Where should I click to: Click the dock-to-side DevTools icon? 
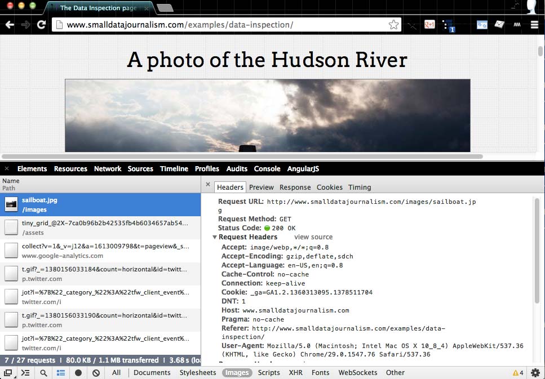8,373
